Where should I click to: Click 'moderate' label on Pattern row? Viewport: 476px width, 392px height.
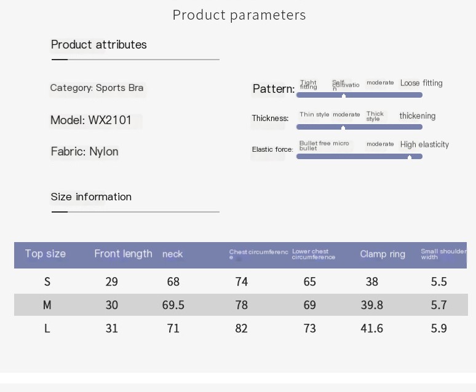point(380,82)
